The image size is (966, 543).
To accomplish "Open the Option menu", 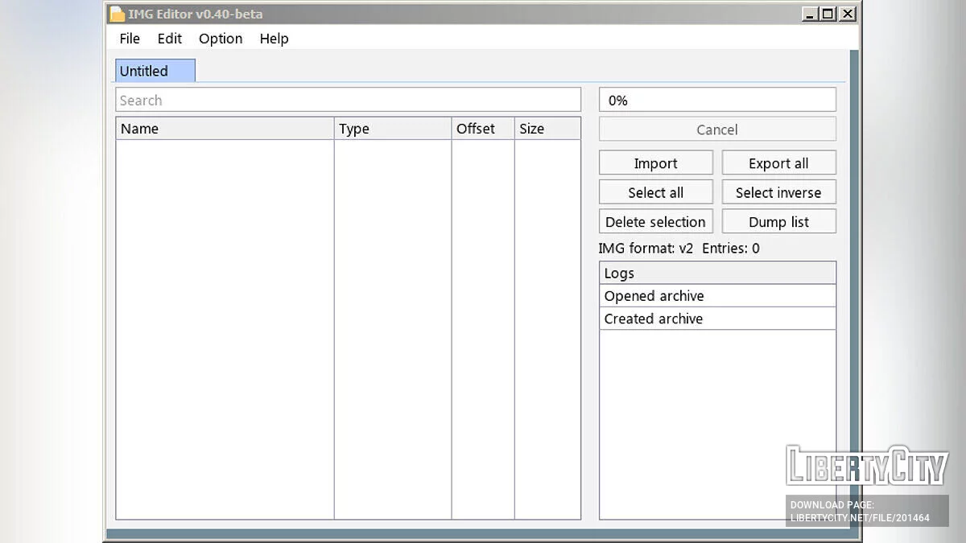I will click(221, 39).
